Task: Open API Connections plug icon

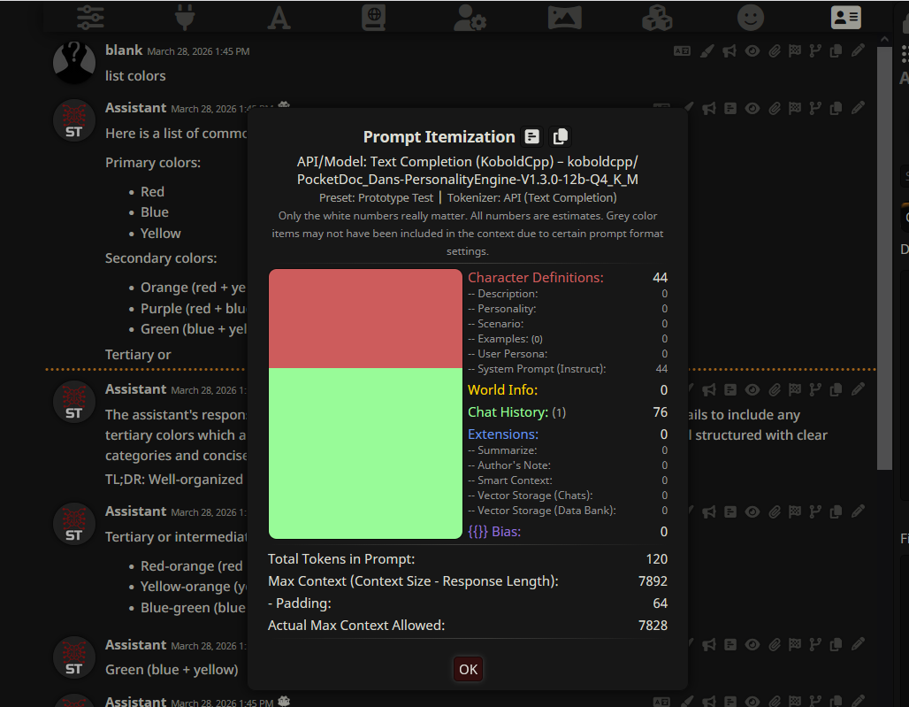Action: tap(184, 18)
